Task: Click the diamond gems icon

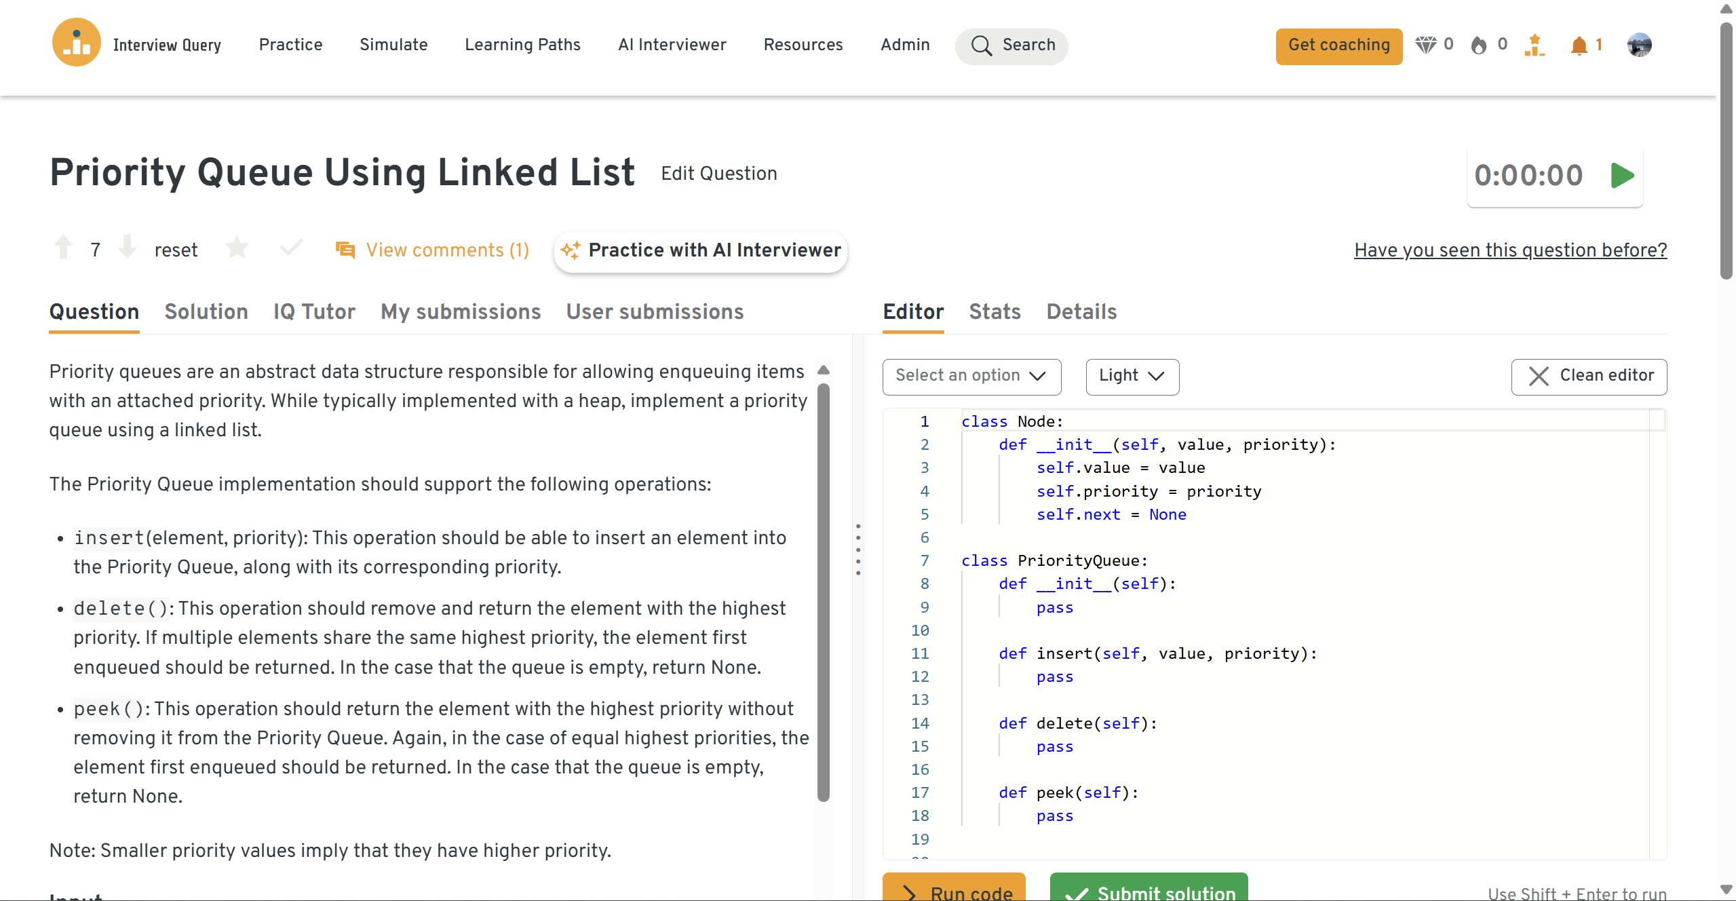Action: [x=1425, y=45]
